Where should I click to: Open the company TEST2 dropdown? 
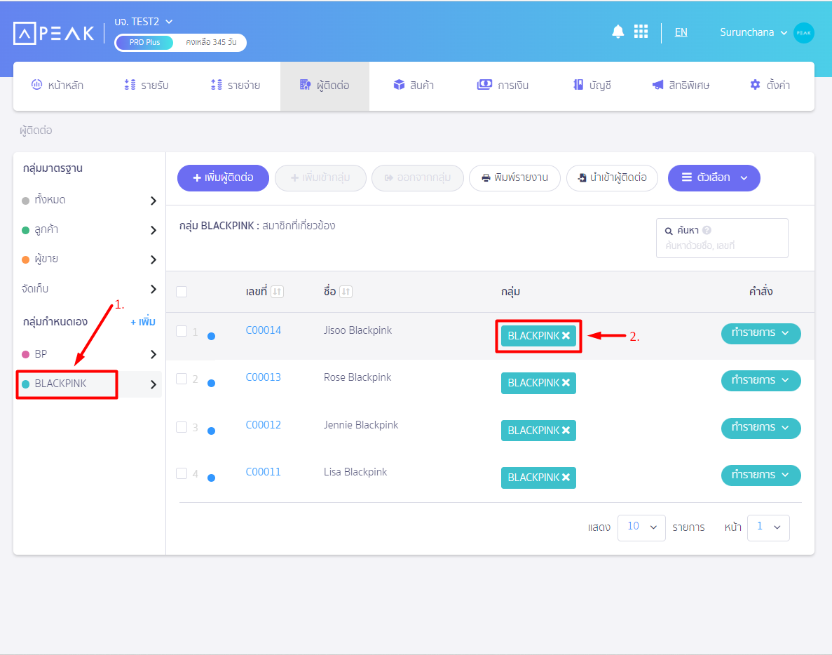coord(144,22)
